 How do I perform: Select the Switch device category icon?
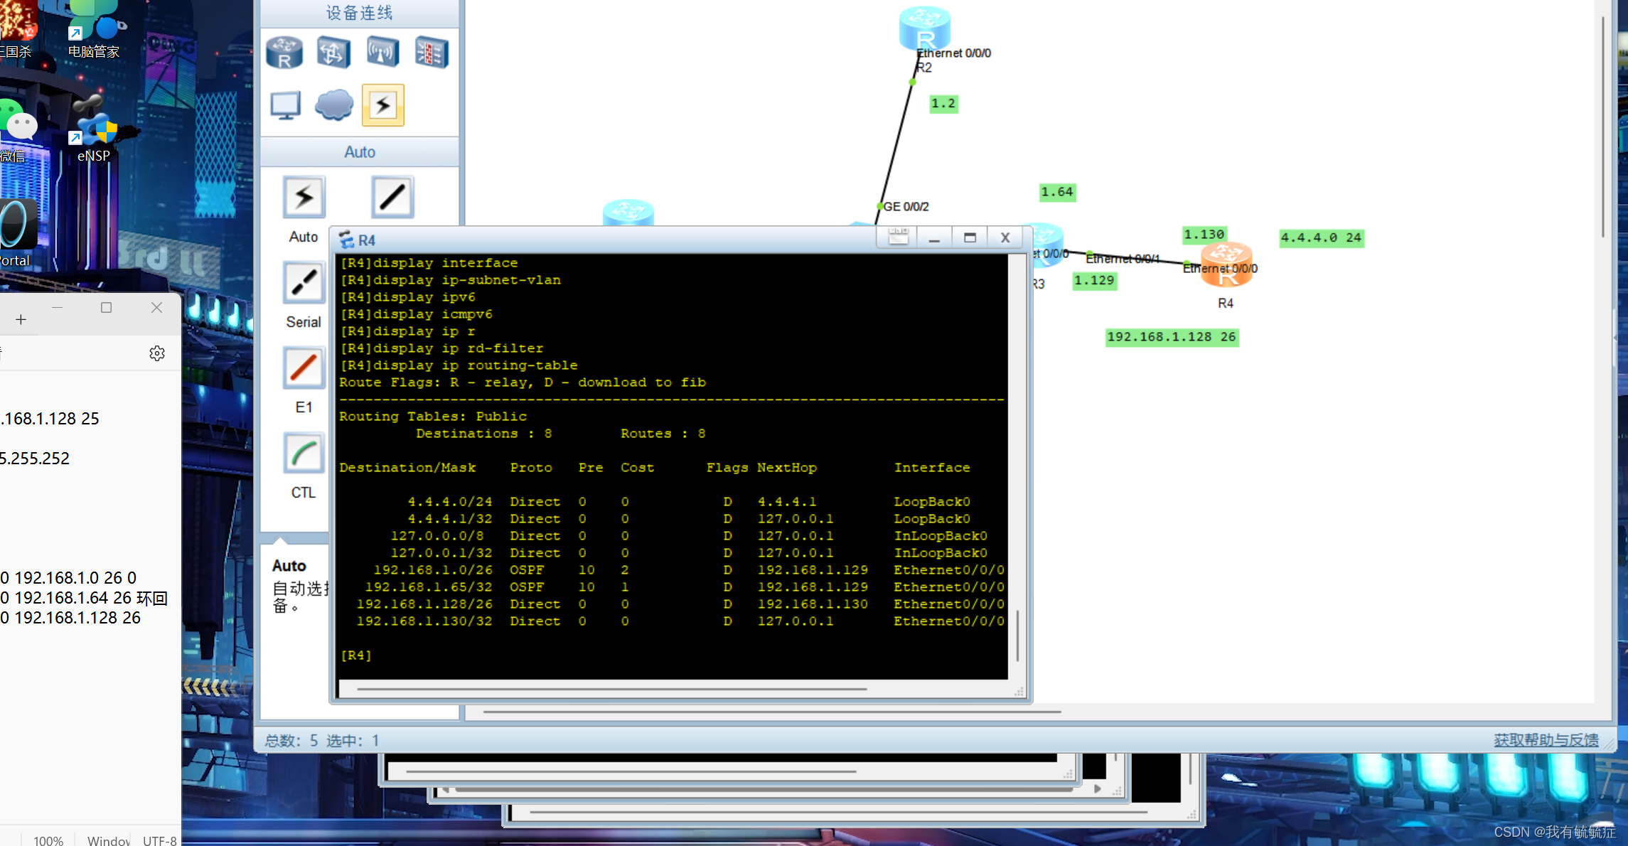(333, 53)
